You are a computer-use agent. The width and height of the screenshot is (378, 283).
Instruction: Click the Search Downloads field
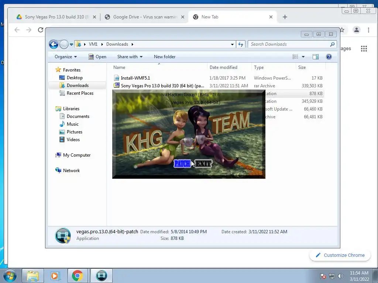pos(292,44)
